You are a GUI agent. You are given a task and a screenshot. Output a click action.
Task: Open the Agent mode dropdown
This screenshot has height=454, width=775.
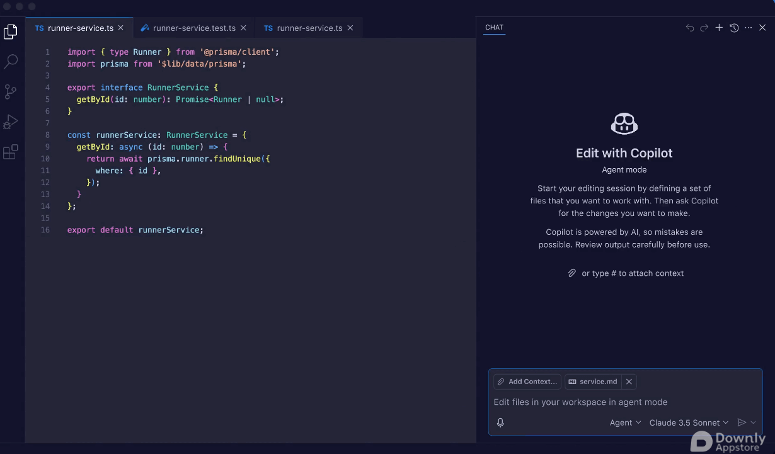(x=625, y=423)
